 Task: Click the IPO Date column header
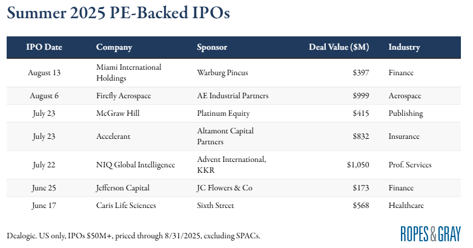pos(44,47)
